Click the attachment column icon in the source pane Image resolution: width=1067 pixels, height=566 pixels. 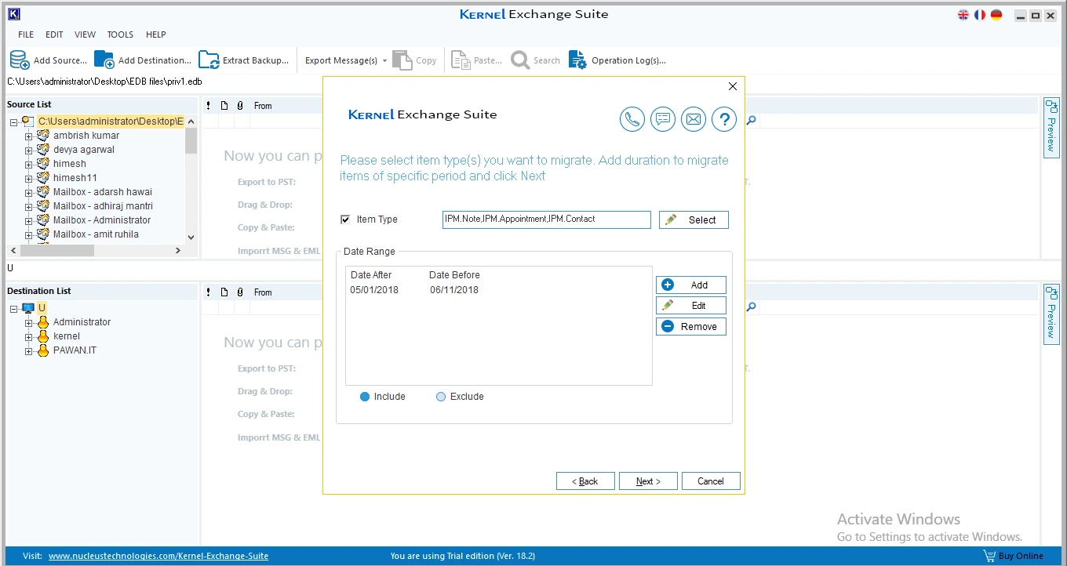[240, 106]
